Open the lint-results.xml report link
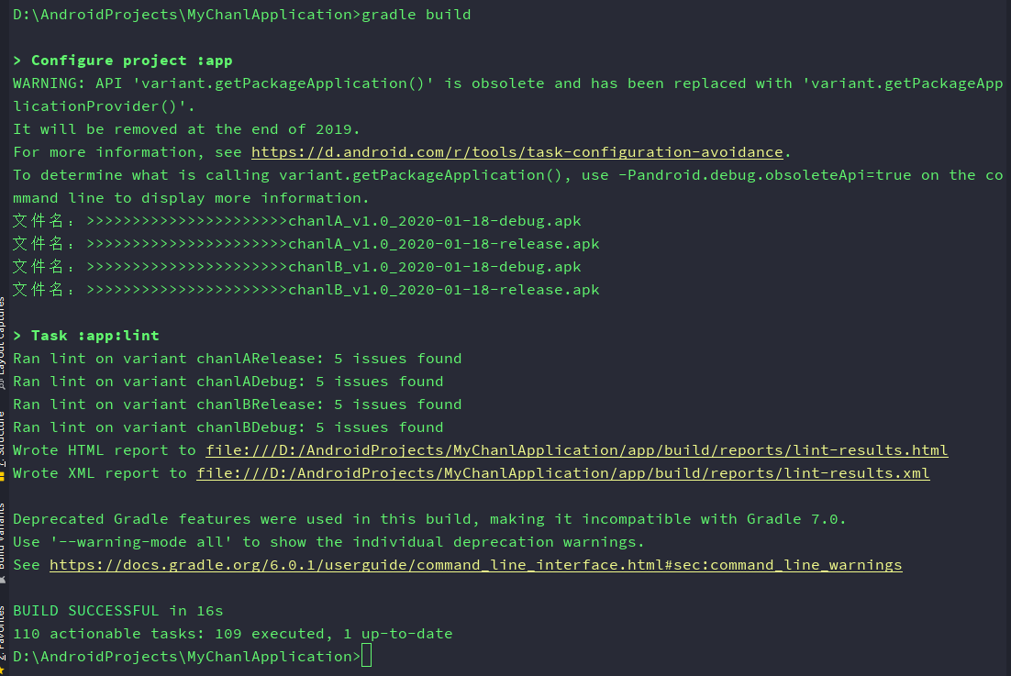The width and height of the screenshot is (1011, 676). click(x=563, y=473)
